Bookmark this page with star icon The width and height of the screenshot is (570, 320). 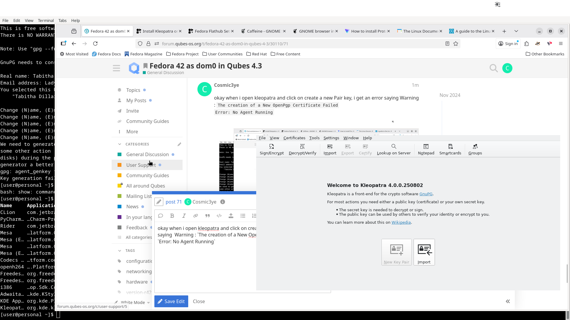456,44
